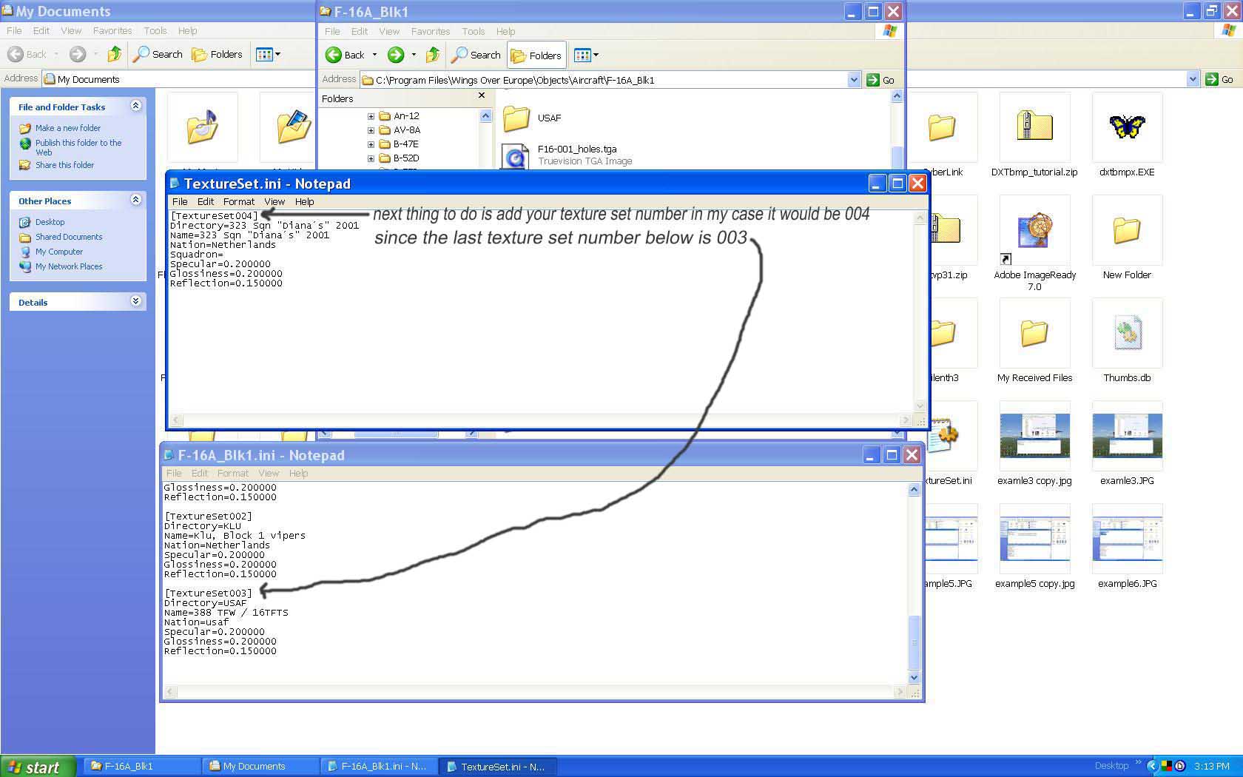Click Back in the F-16A_Blk1 window toolbar

[345, 55]
